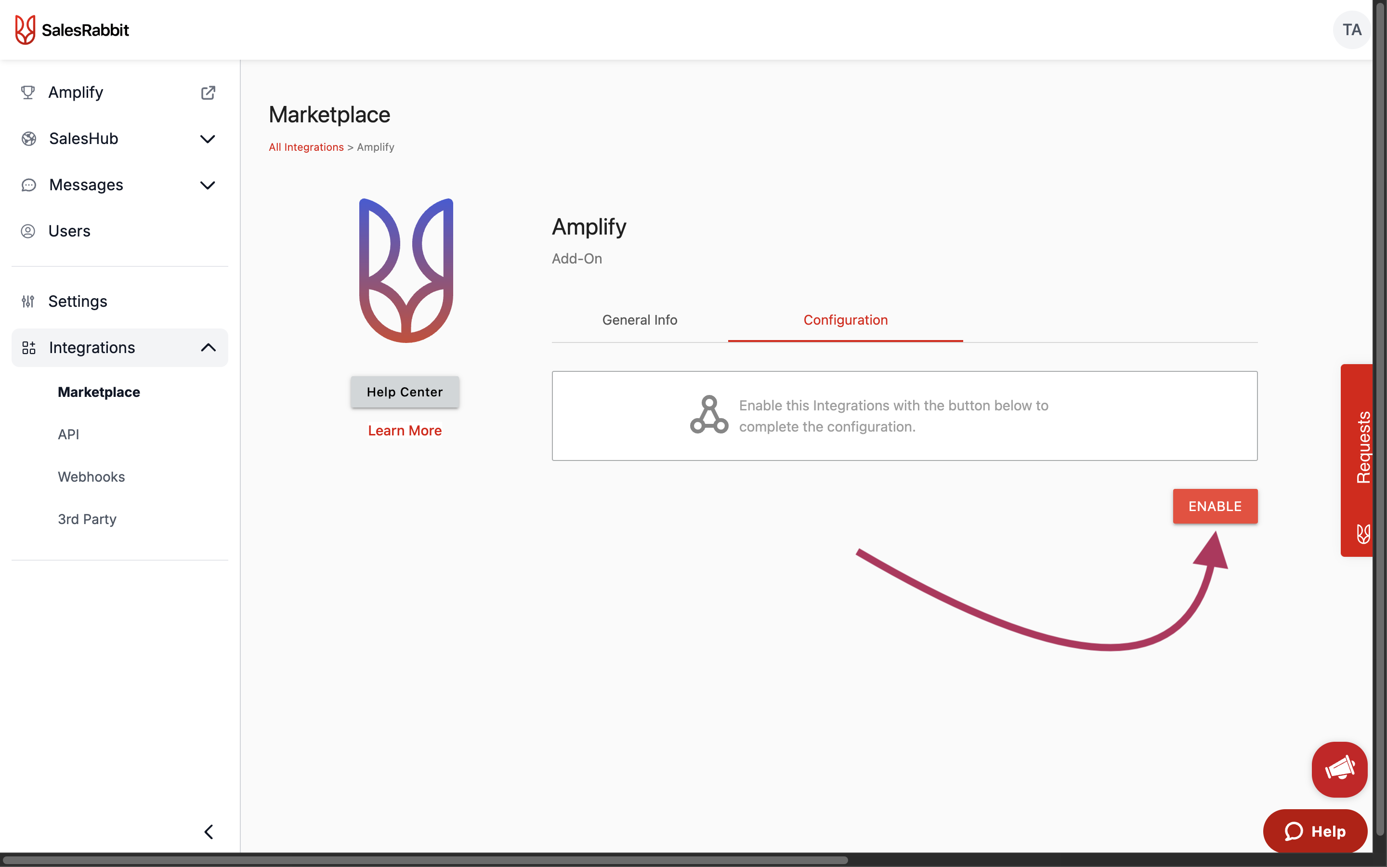Select the Configuration tab
The height and width of the screenshot is (867, 1387).
coord(845,320)
